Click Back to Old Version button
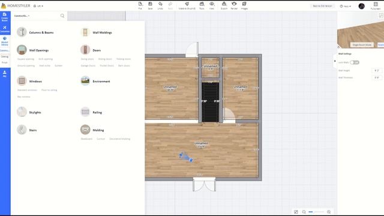The image size is (384, 216). coord(322,6)
